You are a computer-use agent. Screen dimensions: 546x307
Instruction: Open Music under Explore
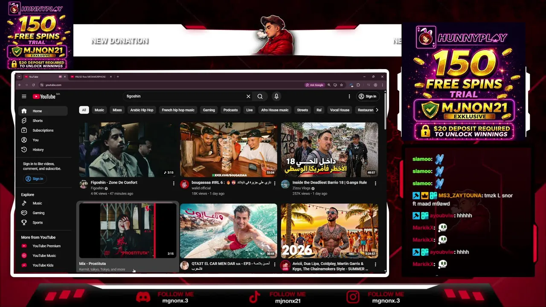point(43,203)
